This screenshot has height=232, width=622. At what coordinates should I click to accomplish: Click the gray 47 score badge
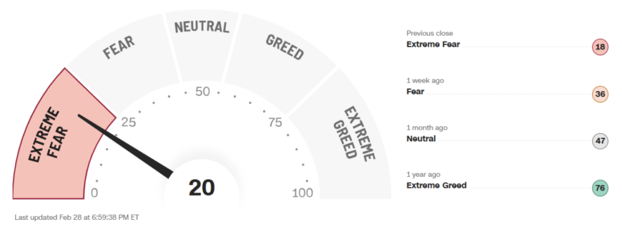[x=600, y=141]
